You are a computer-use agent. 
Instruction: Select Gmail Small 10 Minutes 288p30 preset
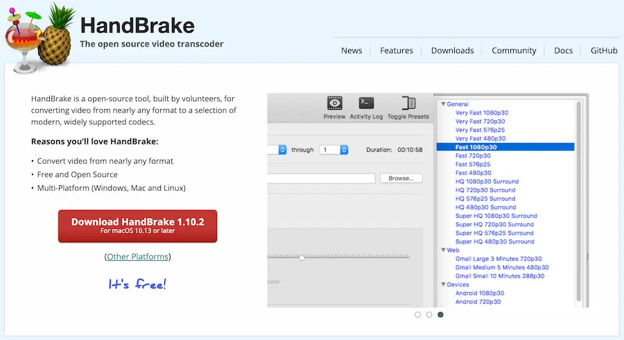(500, 276)
